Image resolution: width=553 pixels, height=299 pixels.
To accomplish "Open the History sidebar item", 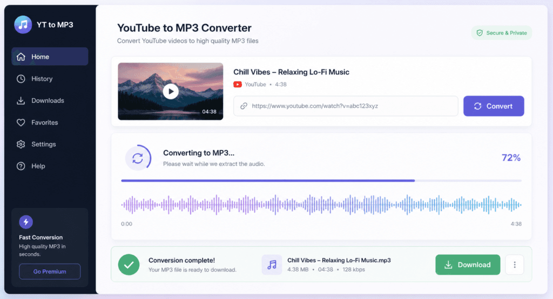I will pyautogui.click(x=50, y=79).
